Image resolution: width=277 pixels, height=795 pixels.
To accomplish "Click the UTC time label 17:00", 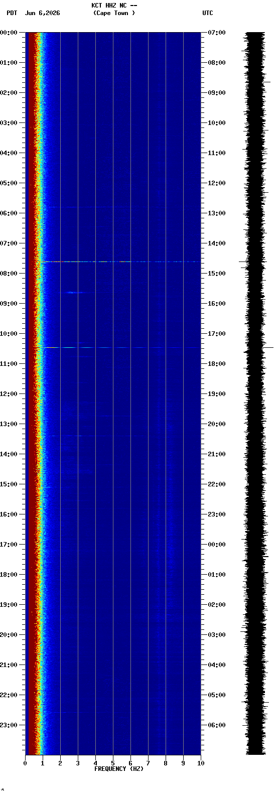I will [217, 334].
